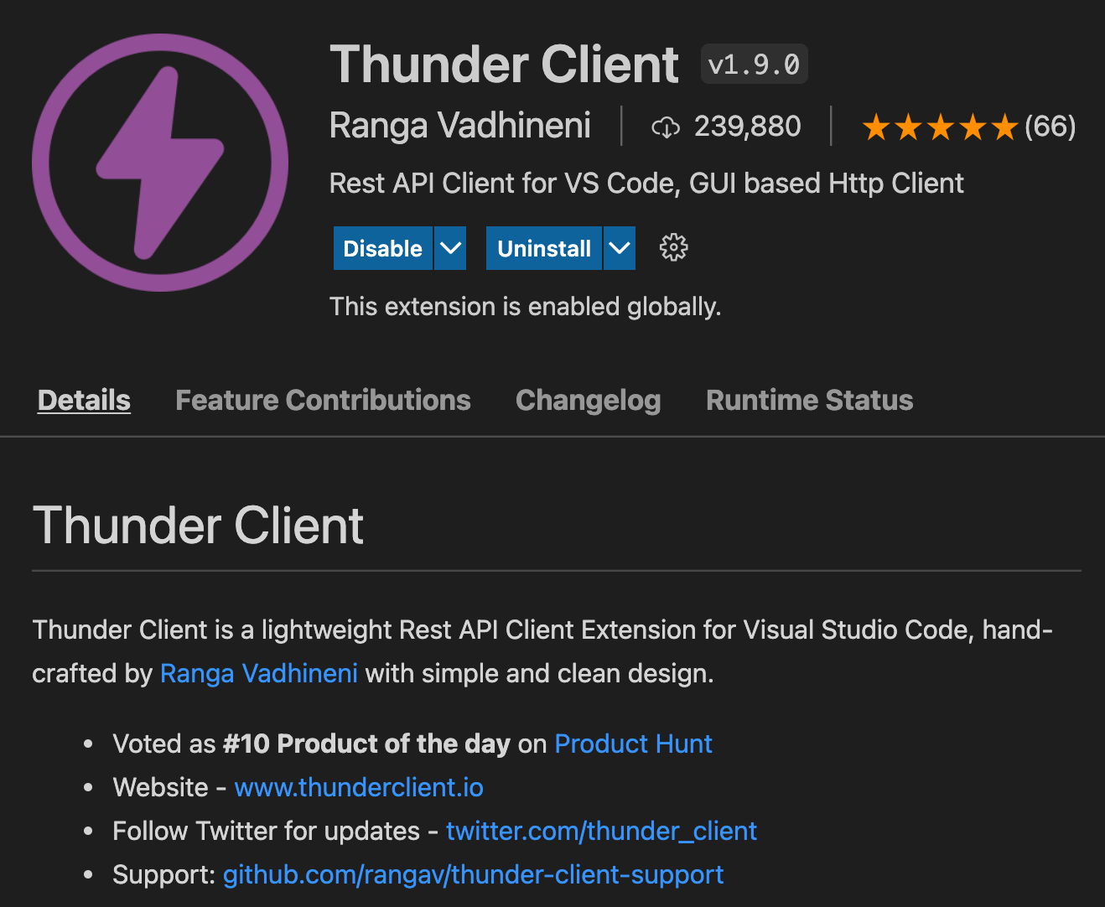
Task: Open the Product Hunt link
Action: pyautogui.click(x=633, y=744)
